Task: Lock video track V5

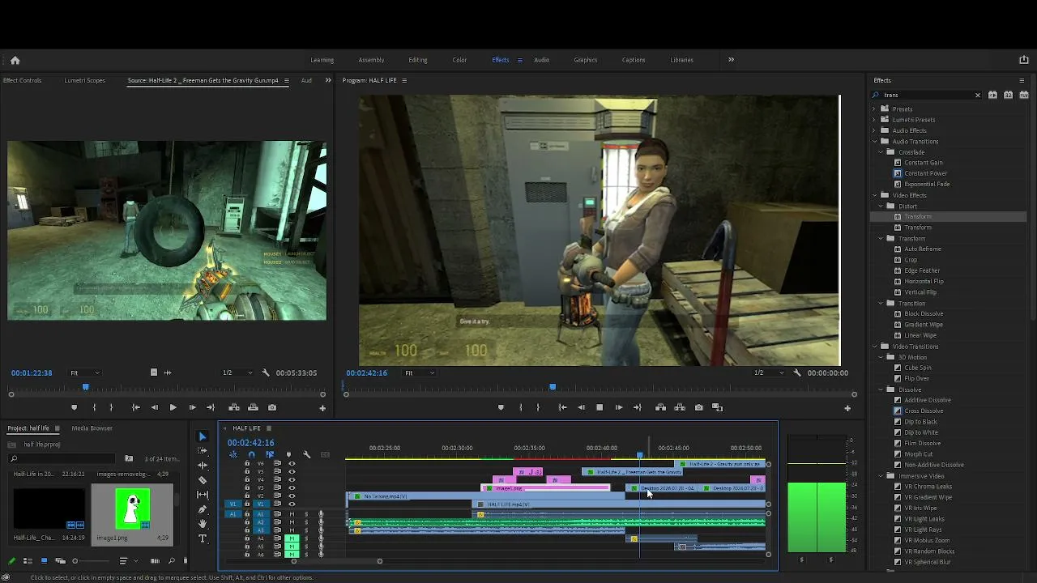Action: pyautogui.click(x=247, y=471)
